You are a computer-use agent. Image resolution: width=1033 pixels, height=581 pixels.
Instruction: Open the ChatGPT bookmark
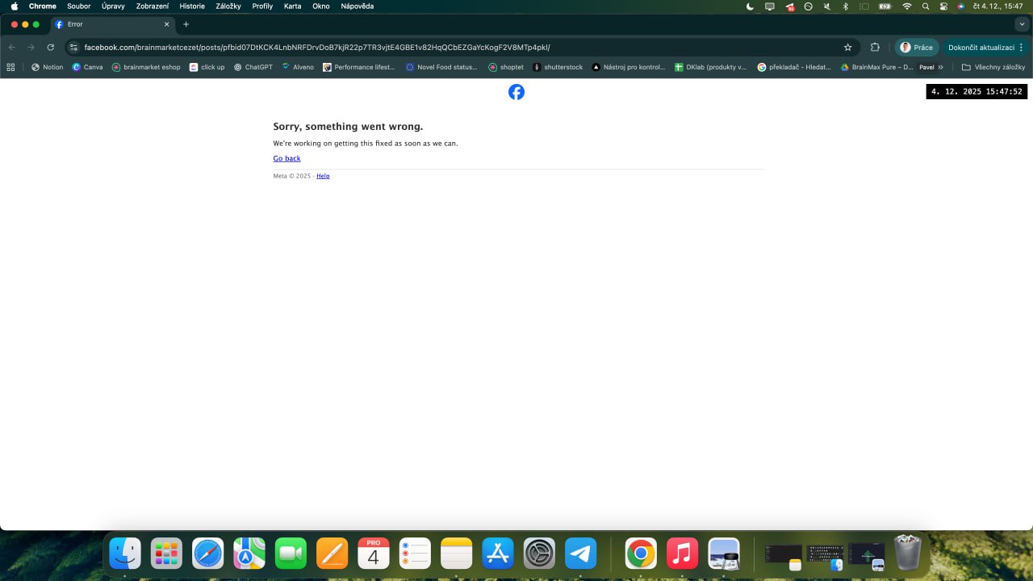click(253, 67)
